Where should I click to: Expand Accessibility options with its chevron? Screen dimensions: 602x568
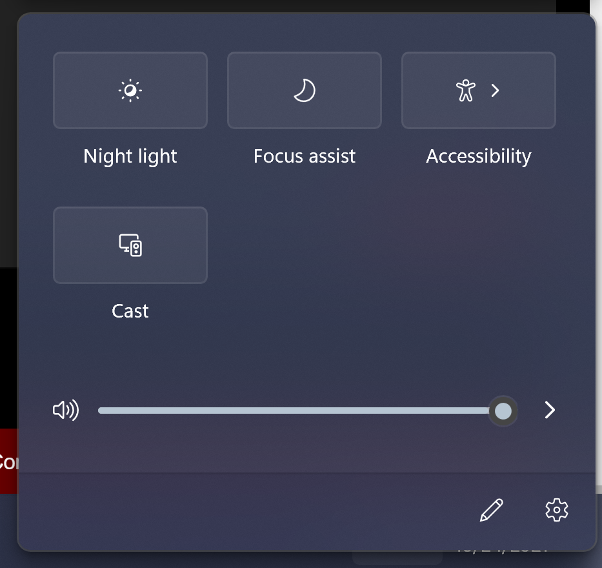(x=496, y=90)
